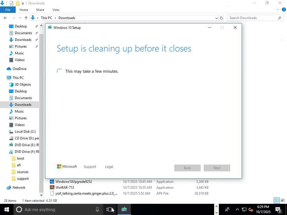Select OneDrive in the navigation pane
The image size is (287, 215).
pos(19,69)
